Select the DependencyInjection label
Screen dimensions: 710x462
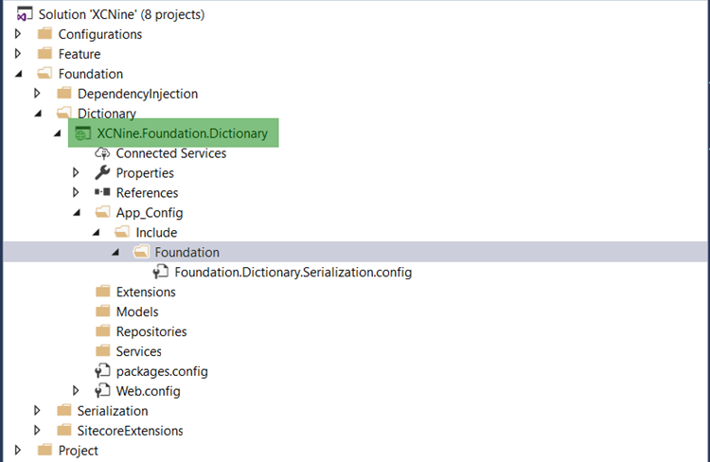tap(137, 94)
